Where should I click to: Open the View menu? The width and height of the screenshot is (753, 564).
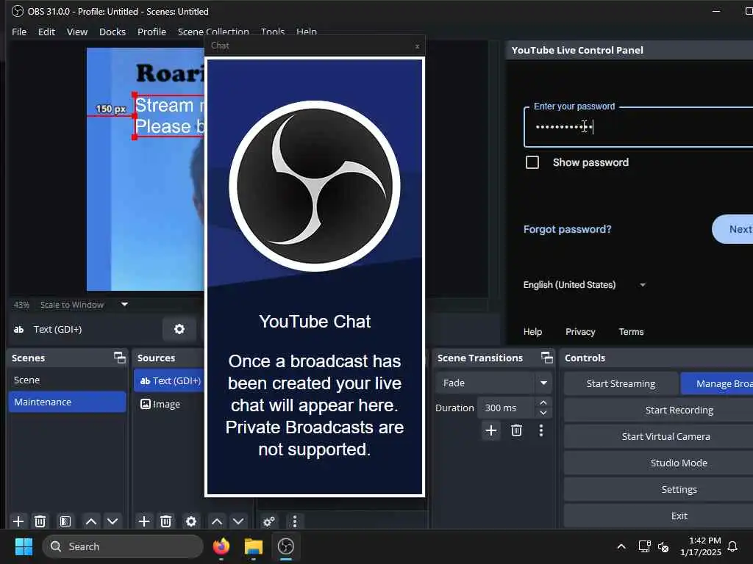click(76, 32)
